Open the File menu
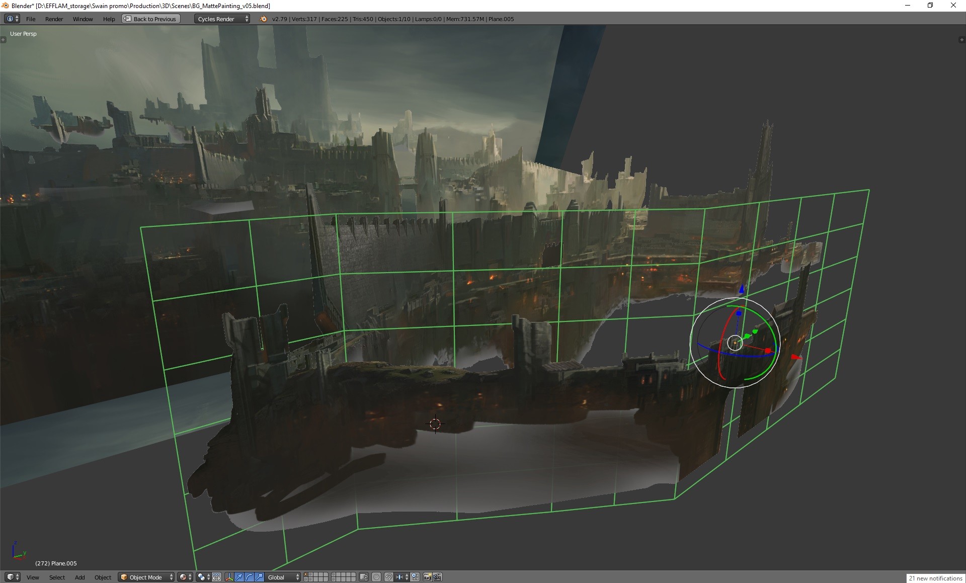The height and width of the screenshot is (583, 966). click(31, 19)
